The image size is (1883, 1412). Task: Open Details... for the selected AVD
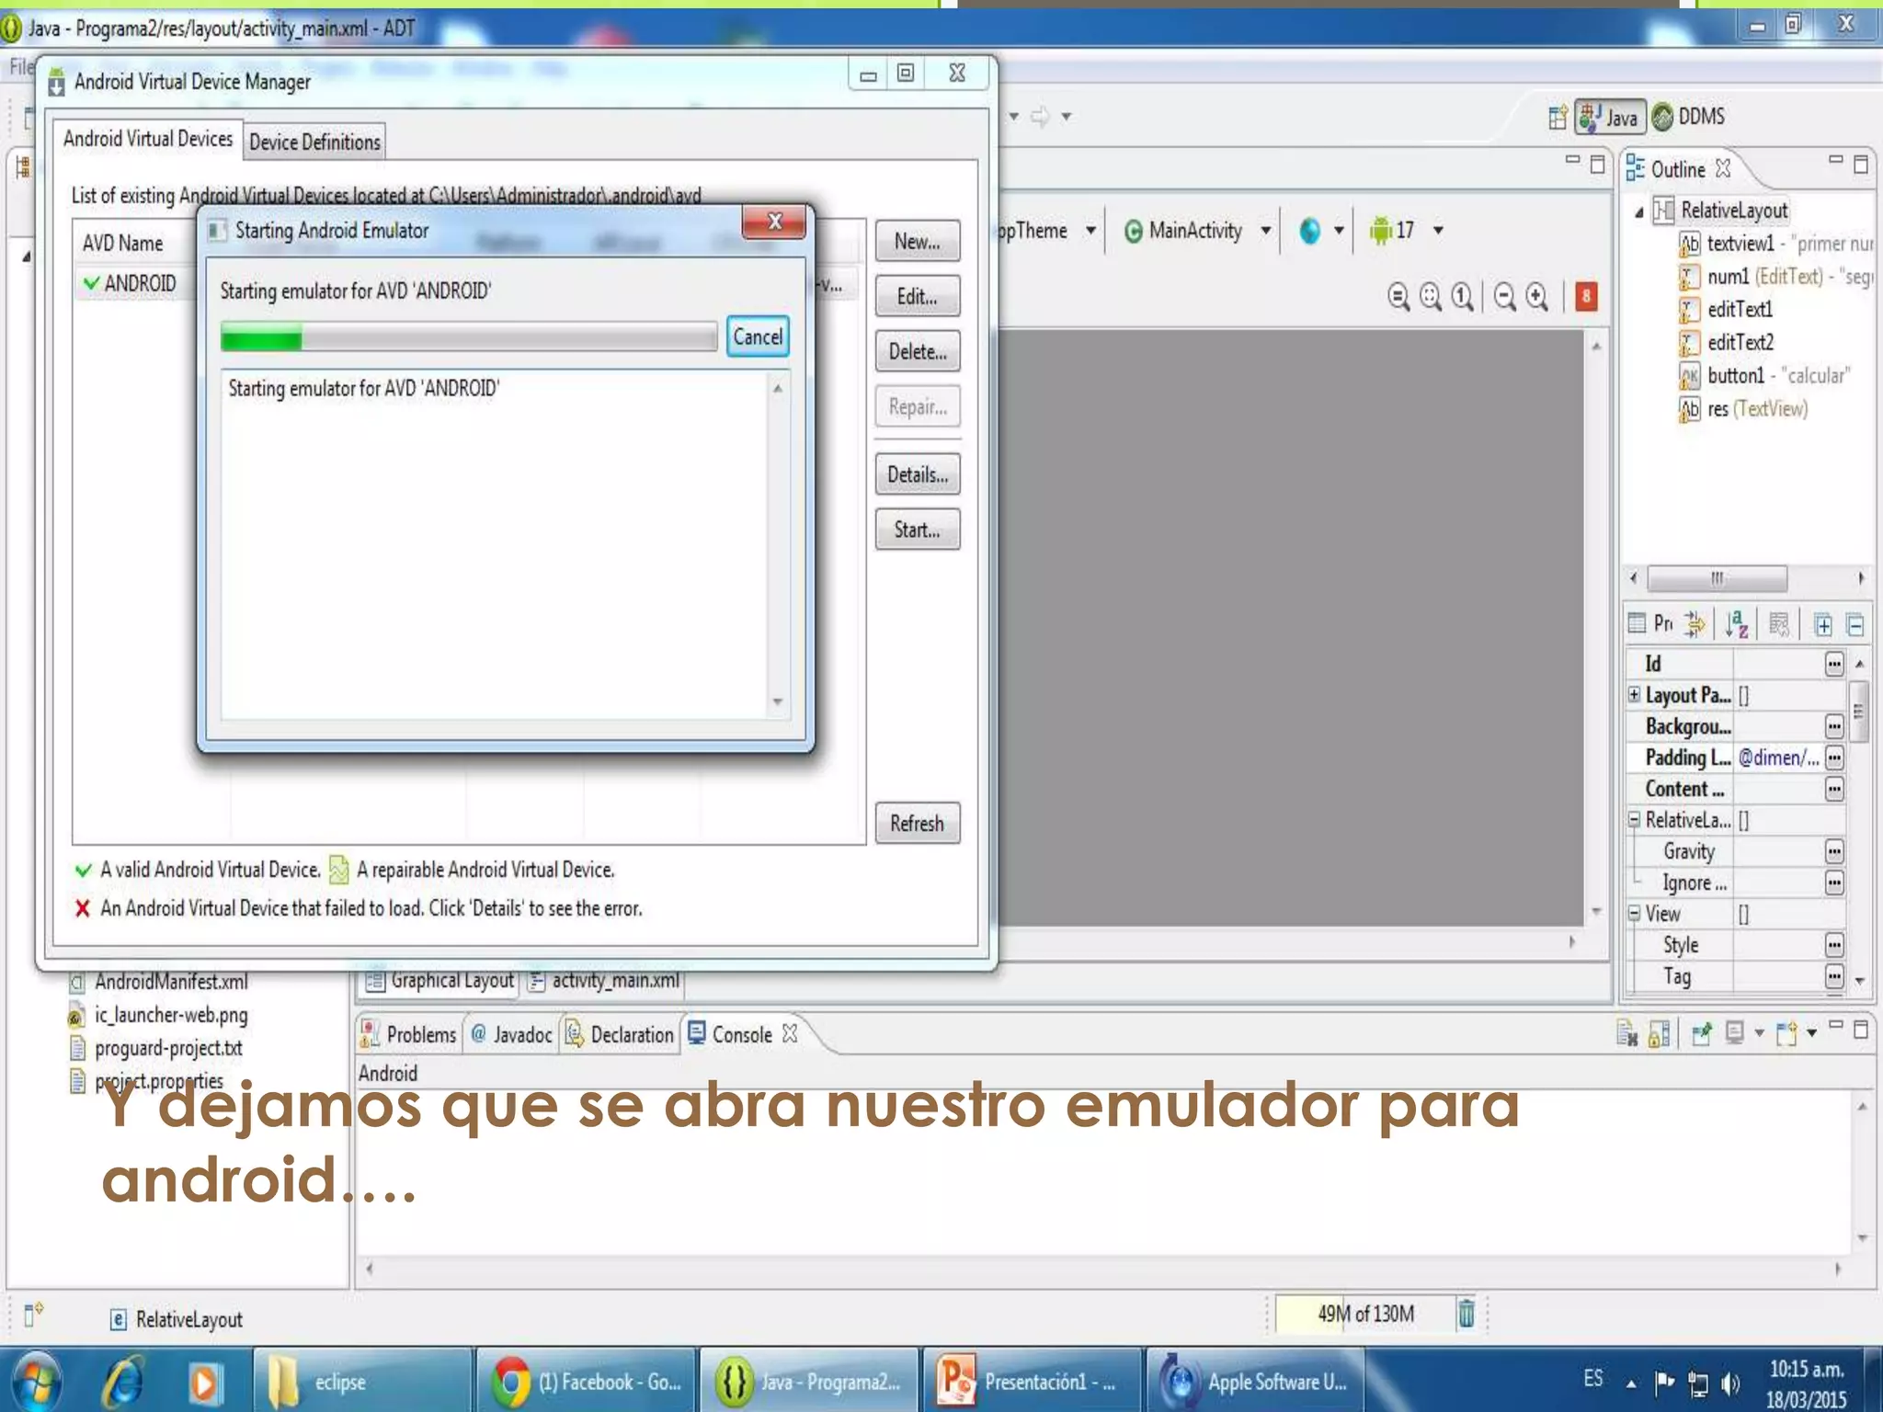(918, 474)
